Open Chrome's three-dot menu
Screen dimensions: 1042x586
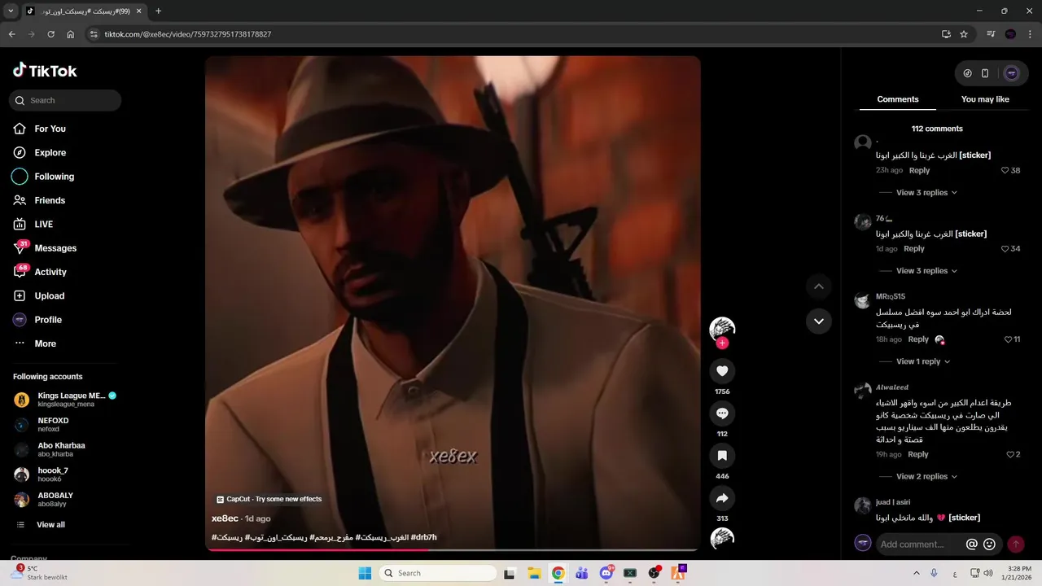(1030, 34)
